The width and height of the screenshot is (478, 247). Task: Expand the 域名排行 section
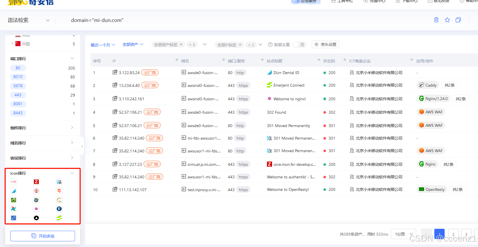coord(72,143)
